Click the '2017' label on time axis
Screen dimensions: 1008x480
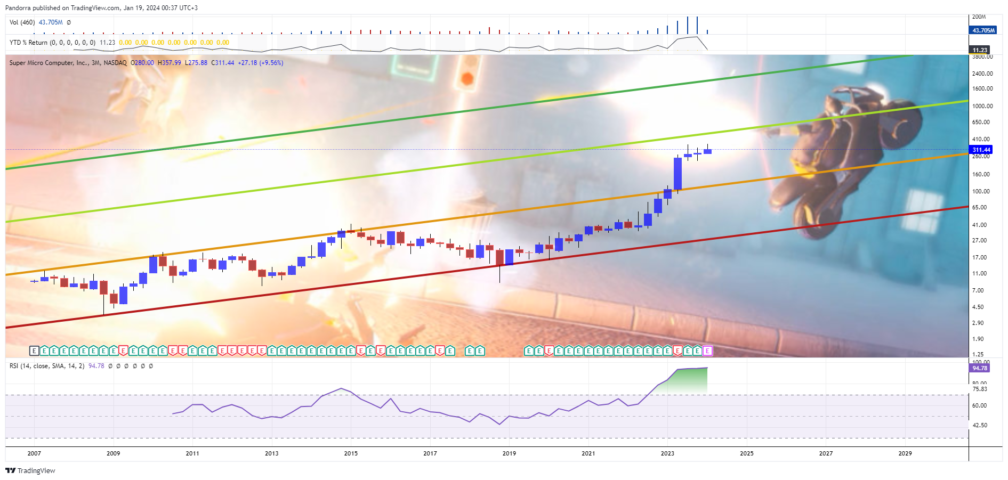430,453
